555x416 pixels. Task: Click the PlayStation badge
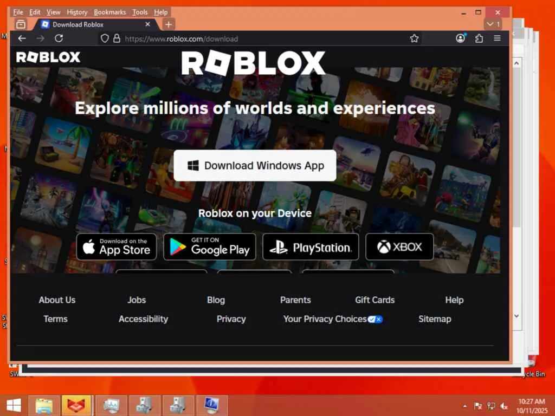tap(311, 246)
